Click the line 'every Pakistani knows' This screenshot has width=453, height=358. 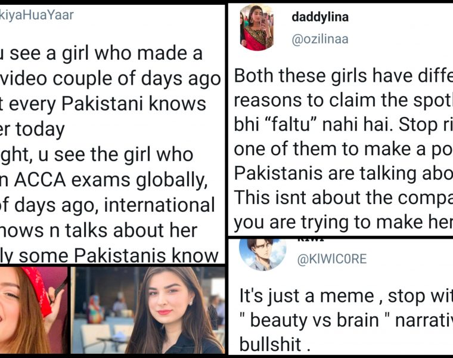(103, 104)
